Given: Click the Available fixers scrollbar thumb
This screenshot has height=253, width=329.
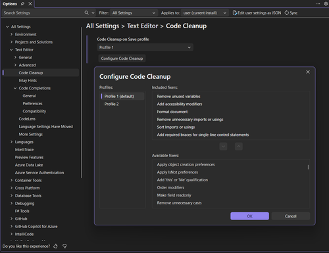Looking at the screenshot, I should click(x=308, y=167).
